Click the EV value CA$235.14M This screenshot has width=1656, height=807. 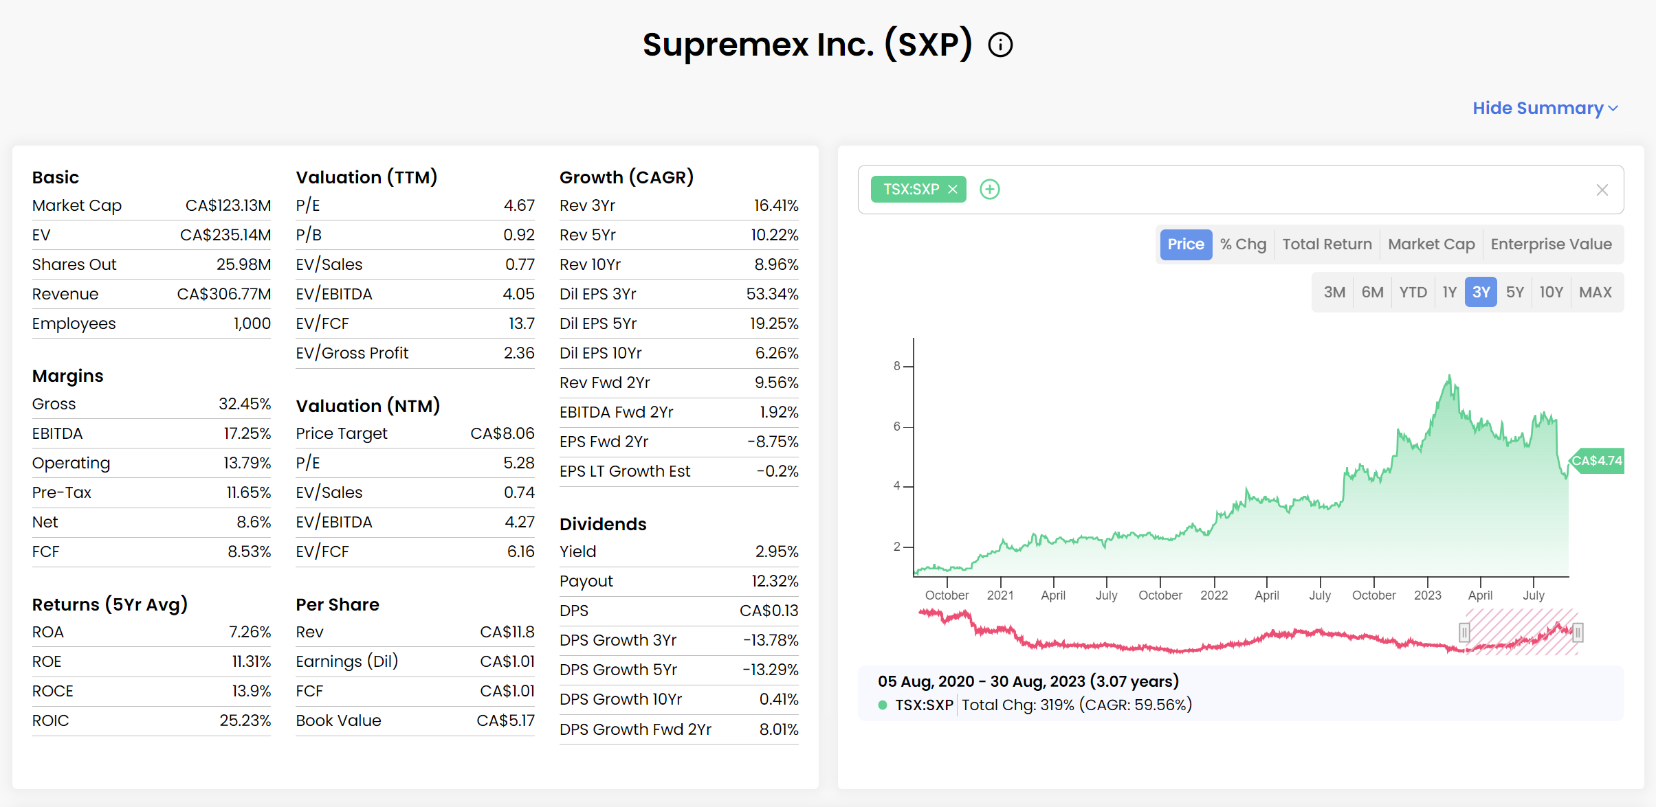[225, 236]
